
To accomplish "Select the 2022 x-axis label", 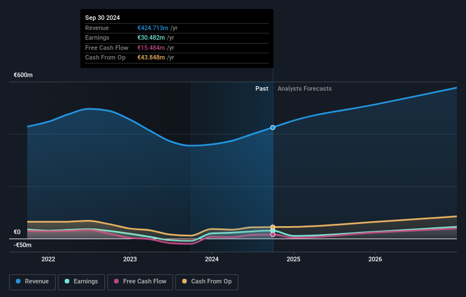I will pyautogui.click(x=48, y=260).
